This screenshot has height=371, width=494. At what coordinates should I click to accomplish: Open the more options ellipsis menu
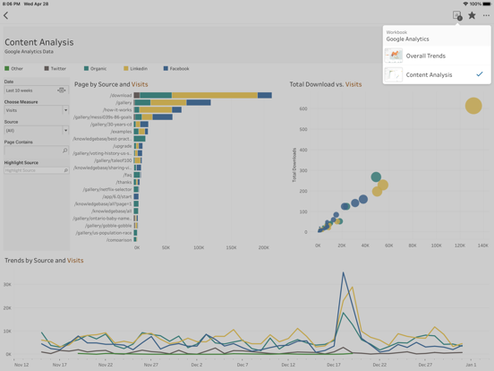pos(486,15)
